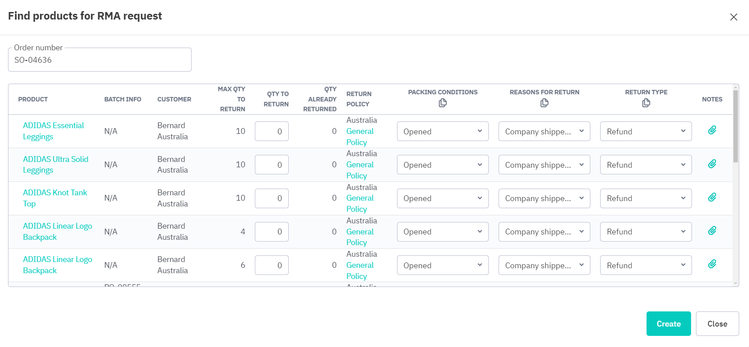Expand packing conditions dropdown for backpack with max qty 6
This screenshot has width=749, height=347.
(442, 266)
